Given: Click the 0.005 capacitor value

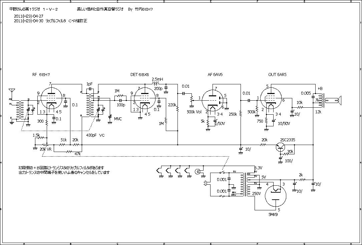Looking at the screenshot, I should click(x=306, y=93).
